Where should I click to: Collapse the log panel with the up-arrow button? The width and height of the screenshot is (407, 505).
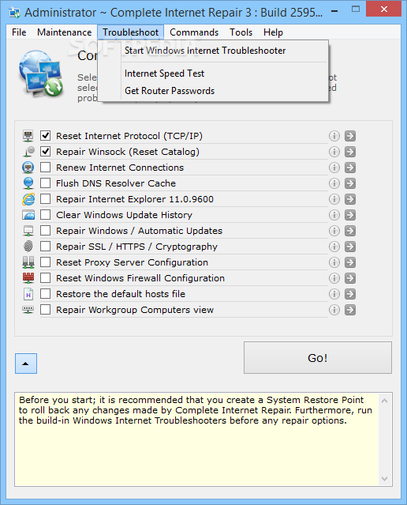click(26, 364)
